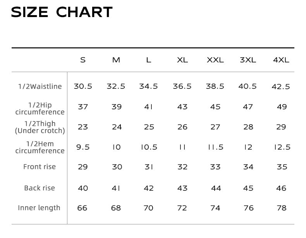Click the 1/2Waistline row label
Viewport: 306px width, 238px height.
pyautogui.click(x=40, y=86)
